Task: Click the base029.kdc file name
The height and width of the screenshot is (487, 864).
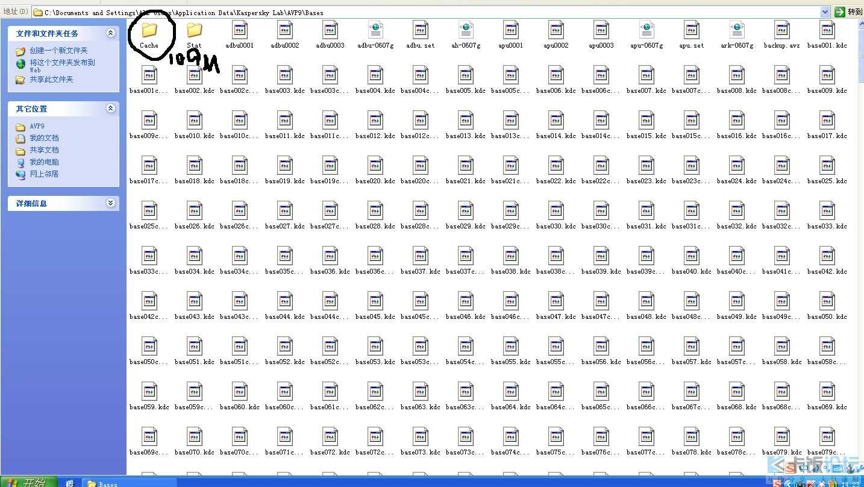Action: tap(466, 227)
